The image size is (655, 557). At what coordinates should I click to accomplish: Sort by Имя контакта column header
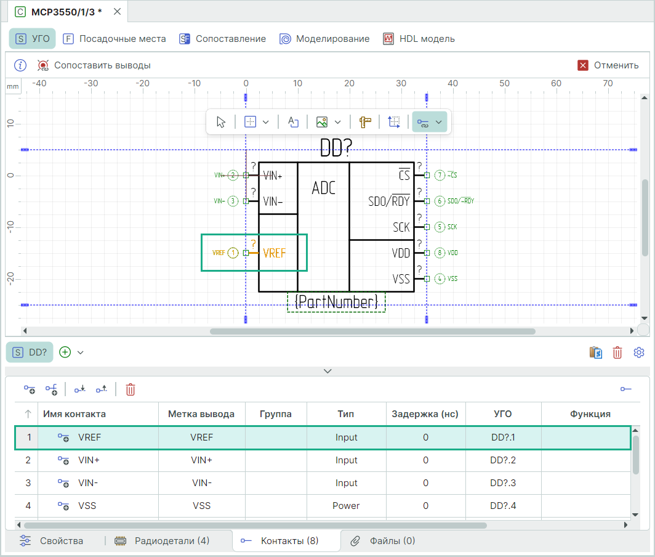pyautogui.click(x=74, y=414)
